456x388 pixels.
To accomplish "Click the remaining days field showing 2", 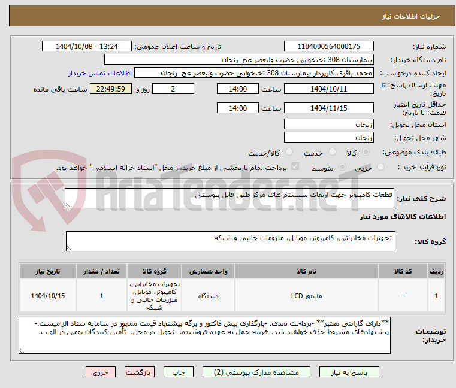I will coord(173,89).
